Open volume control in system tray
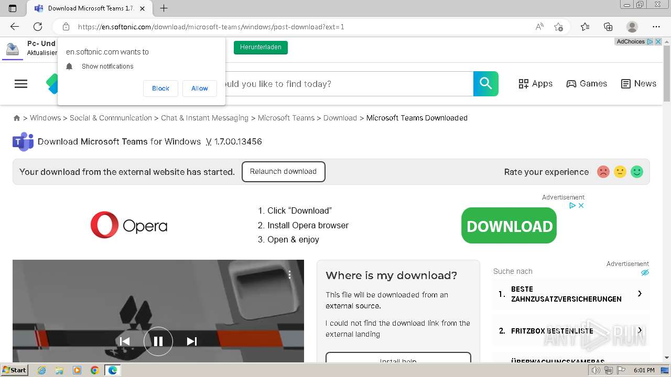This screenshot has height=377, width=671. pyautogui.click(x=596, y=370)
